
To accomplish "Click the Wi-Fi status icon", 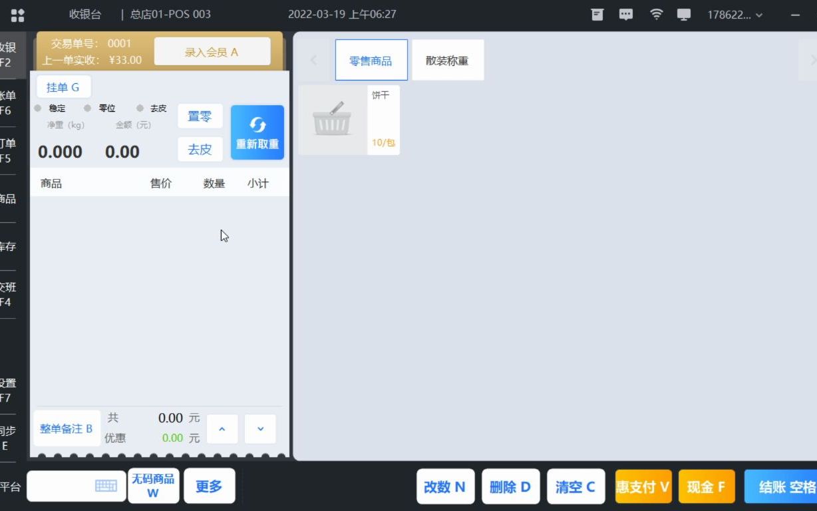I will pos(656,14).
